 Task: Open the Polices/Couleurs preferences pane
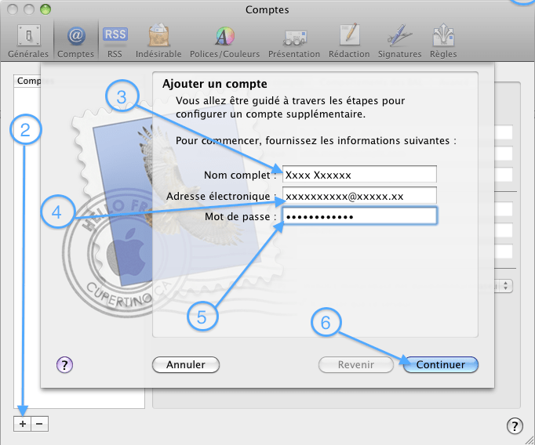click(224, 41)
